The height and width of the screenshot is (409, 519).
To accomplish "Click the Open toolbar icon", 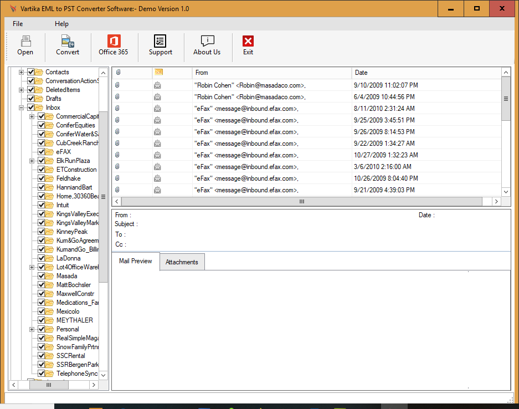I will pos(25,41).
